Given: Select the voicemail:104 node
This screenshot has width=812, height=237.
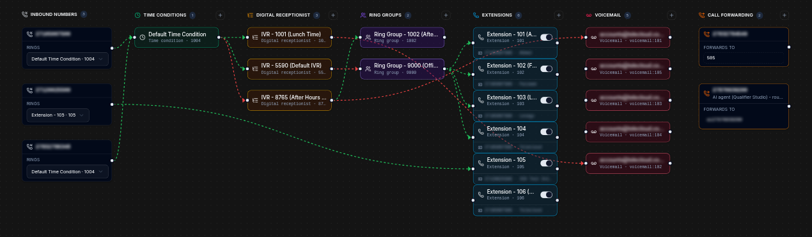Looking at the screenshot, I should pos(628,132).
